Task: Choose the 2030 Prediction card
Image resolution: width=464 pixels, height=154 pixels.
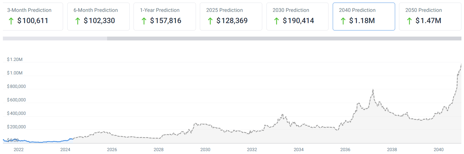Action: (x=297, y=16)
